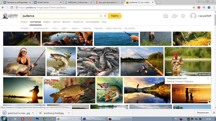Close the downloads bar with X

click(214, 113)
